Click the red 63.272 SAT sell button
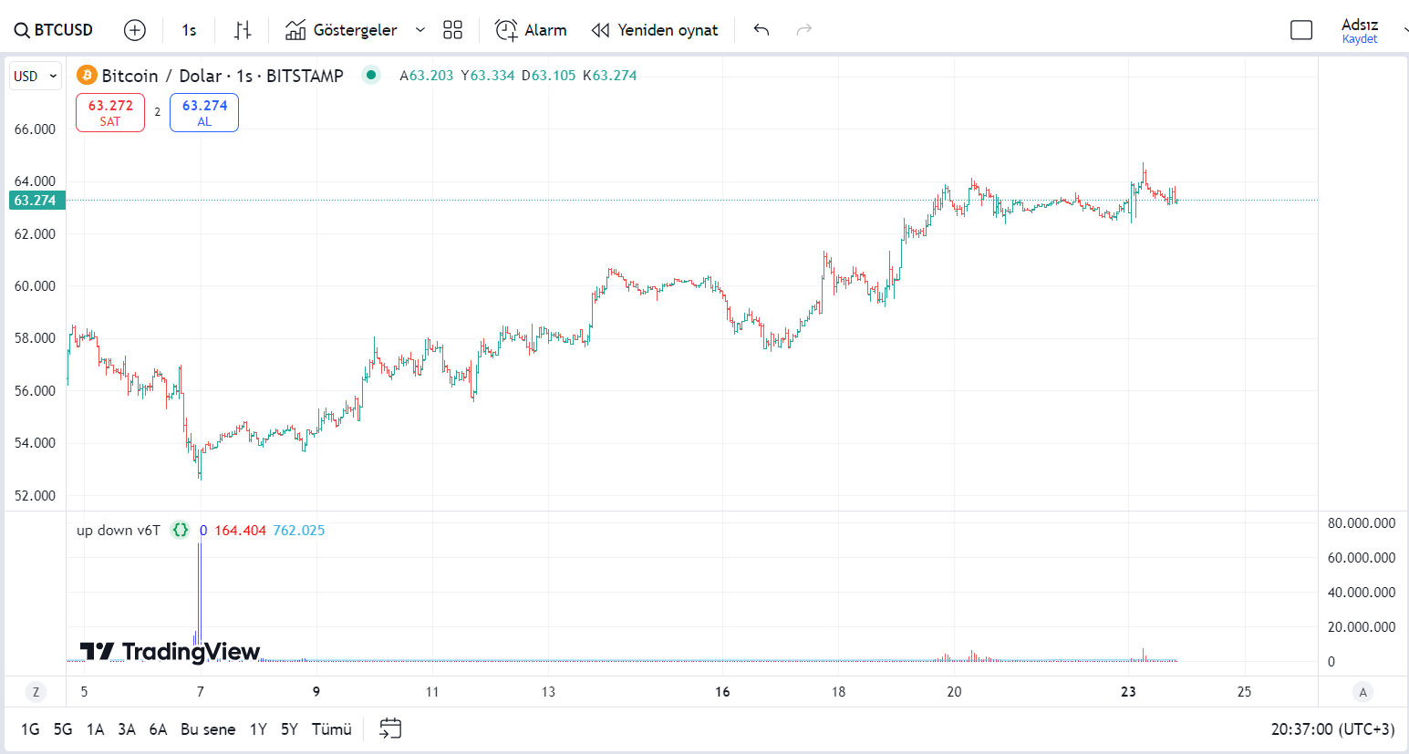The image size is (1409, 754). (x=110, y=112)
